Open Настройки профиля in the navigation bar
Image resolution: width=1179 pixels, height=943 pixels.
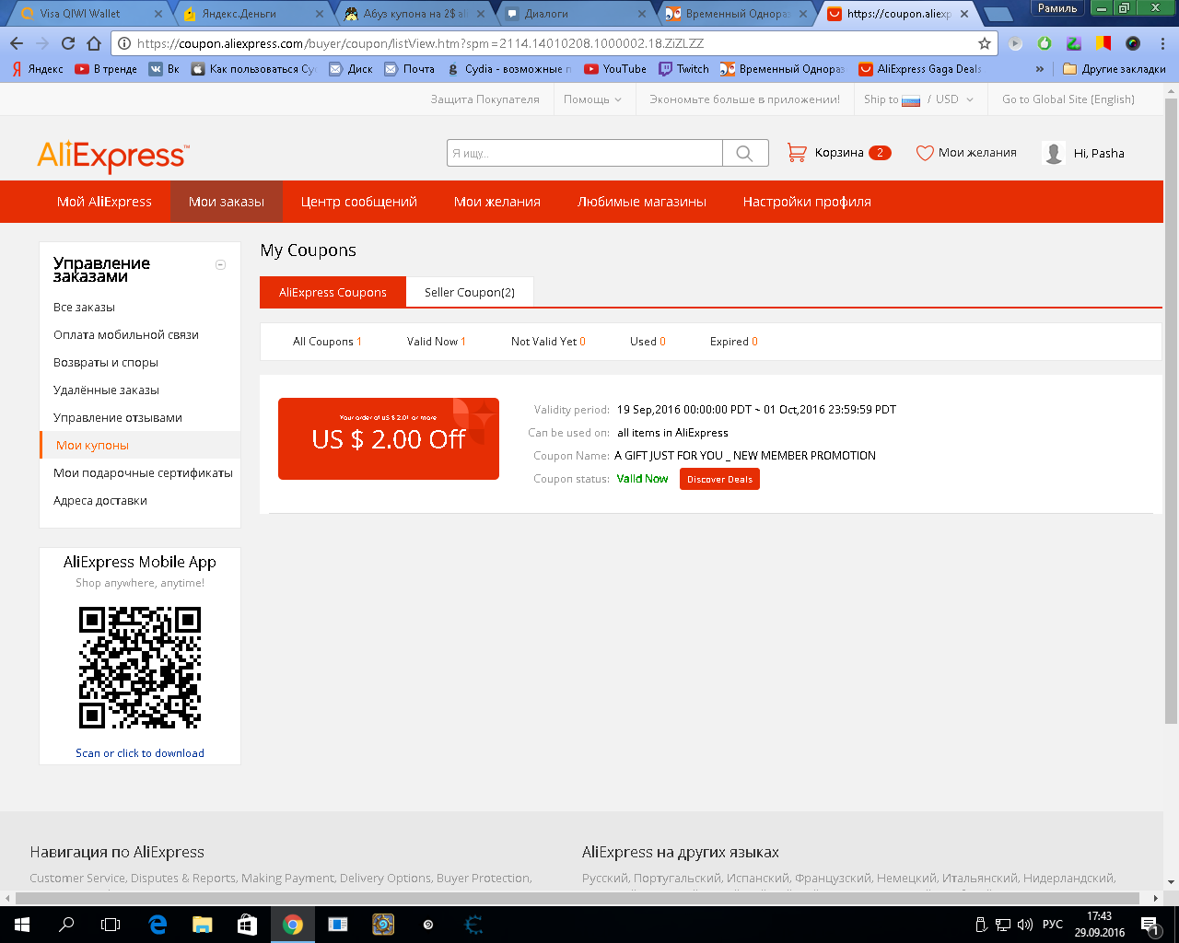click(x=807, y=202)
